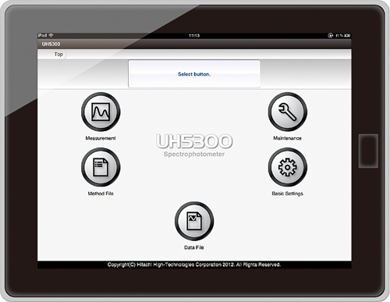Image resolution: width=390 pixels, height=302 pixels.
Task: Tap the battery indicator icon
Action: click(348, 35)
